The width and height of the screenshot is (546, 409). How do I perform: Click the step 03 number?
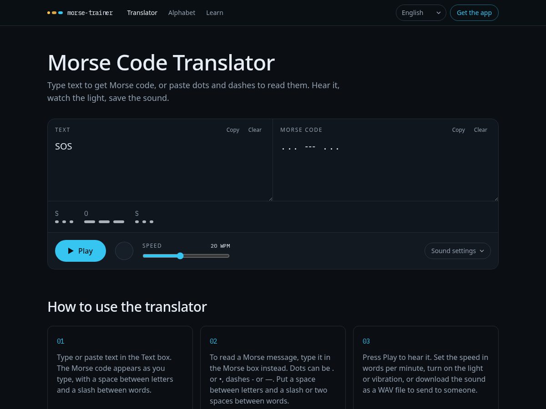coord(366,341)
